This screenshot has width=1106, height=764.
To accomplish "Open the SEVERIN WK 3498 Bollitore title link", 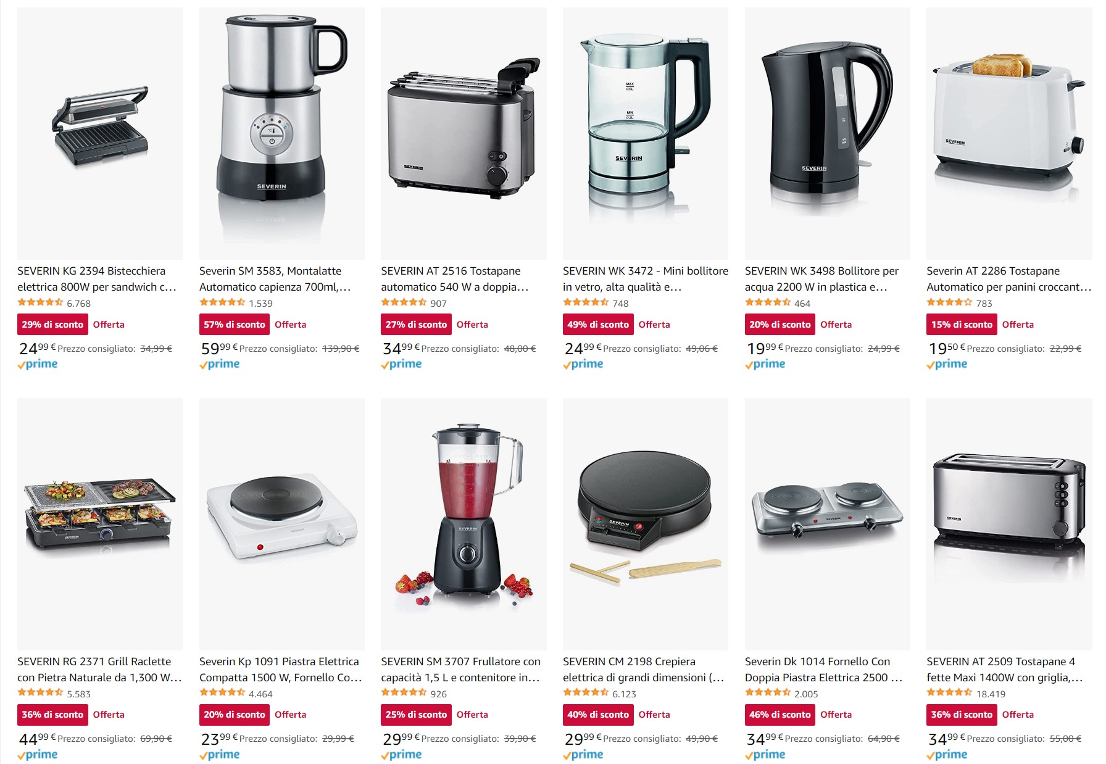I will click(x=821, y=279).
